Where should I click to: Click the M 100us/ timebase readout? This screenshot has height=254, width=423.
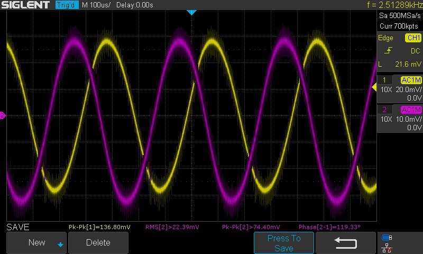coord(96,5)
